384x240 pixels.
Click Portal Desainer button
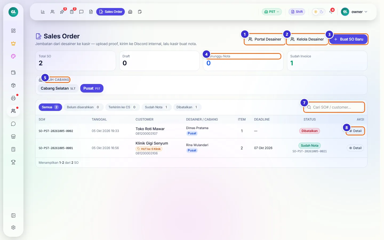click(265, 39)
